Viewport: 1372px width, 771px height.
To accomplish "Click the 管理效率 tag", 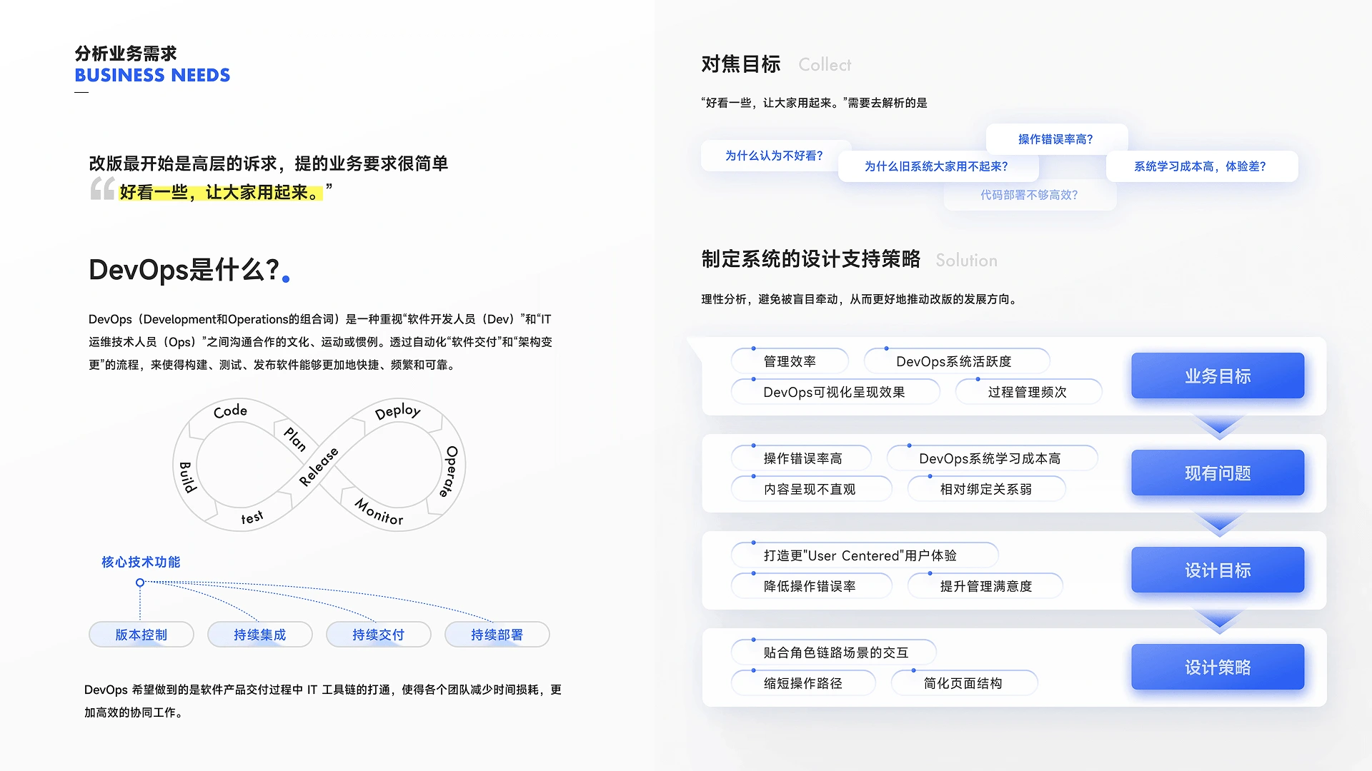I will 790,361.
